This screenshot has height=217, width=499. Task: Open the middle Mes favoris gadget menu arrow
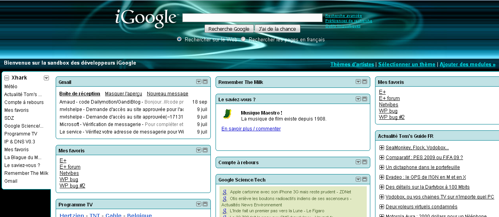[199, 150]
